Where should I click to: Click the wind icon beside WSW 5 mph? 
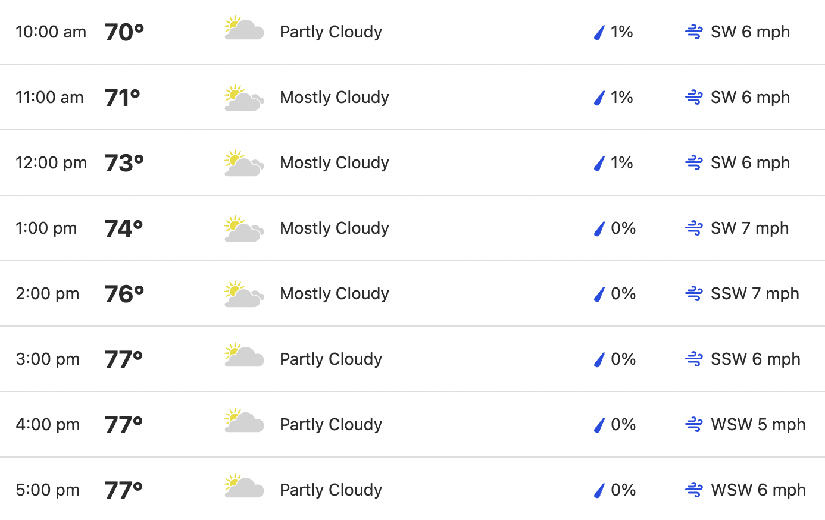[694, 424]
